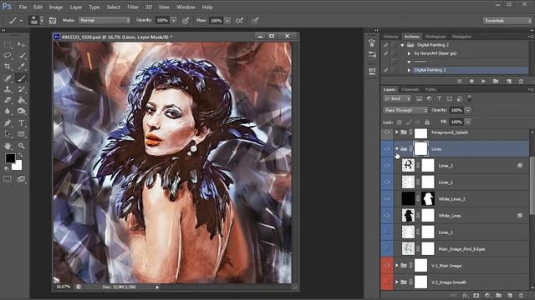Filter layers by pixel layers

(420, 98)
